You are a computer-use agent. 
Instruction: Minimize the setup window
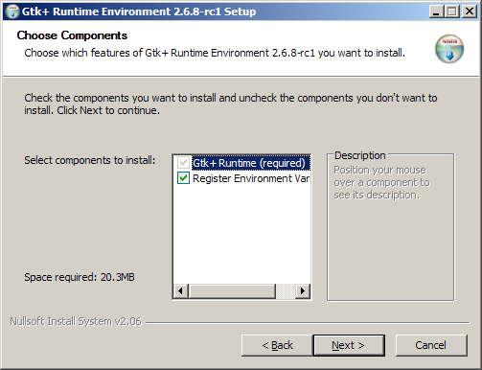[x=436, y=12]
